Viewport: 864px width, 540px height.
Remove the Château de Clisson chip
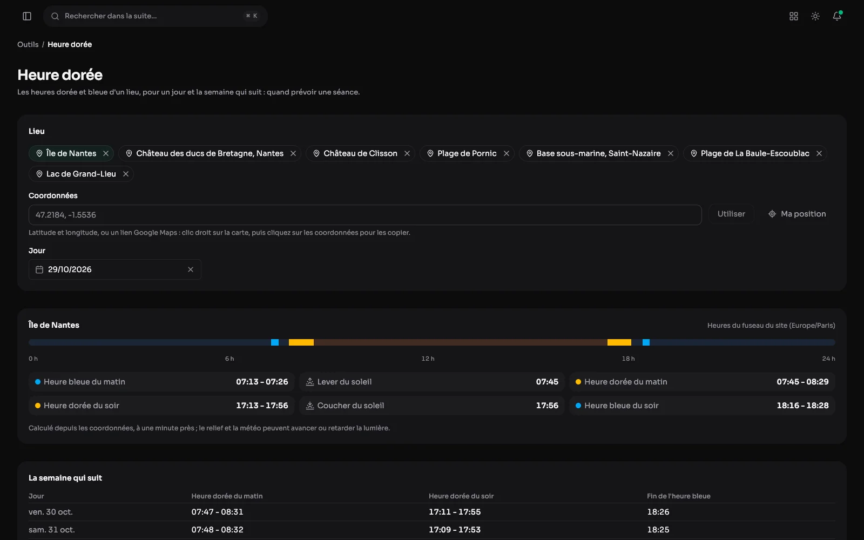[x=407, y=153]
